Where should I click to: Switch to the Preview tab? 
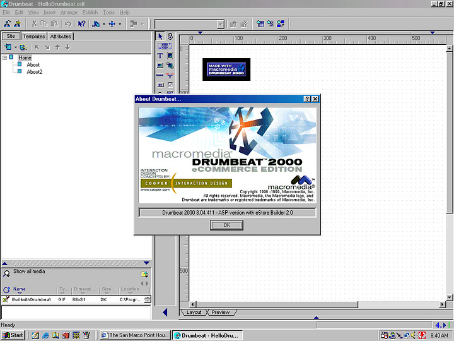221,313
